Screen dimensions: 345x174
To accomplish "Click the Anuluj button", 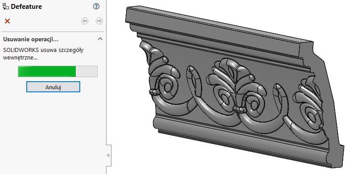I will coord(53,87).
